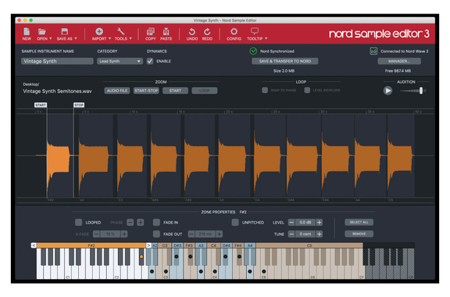This screenshot has height=297, width=450.
Task: Zoom to Loop region
Action: (205, 91)
